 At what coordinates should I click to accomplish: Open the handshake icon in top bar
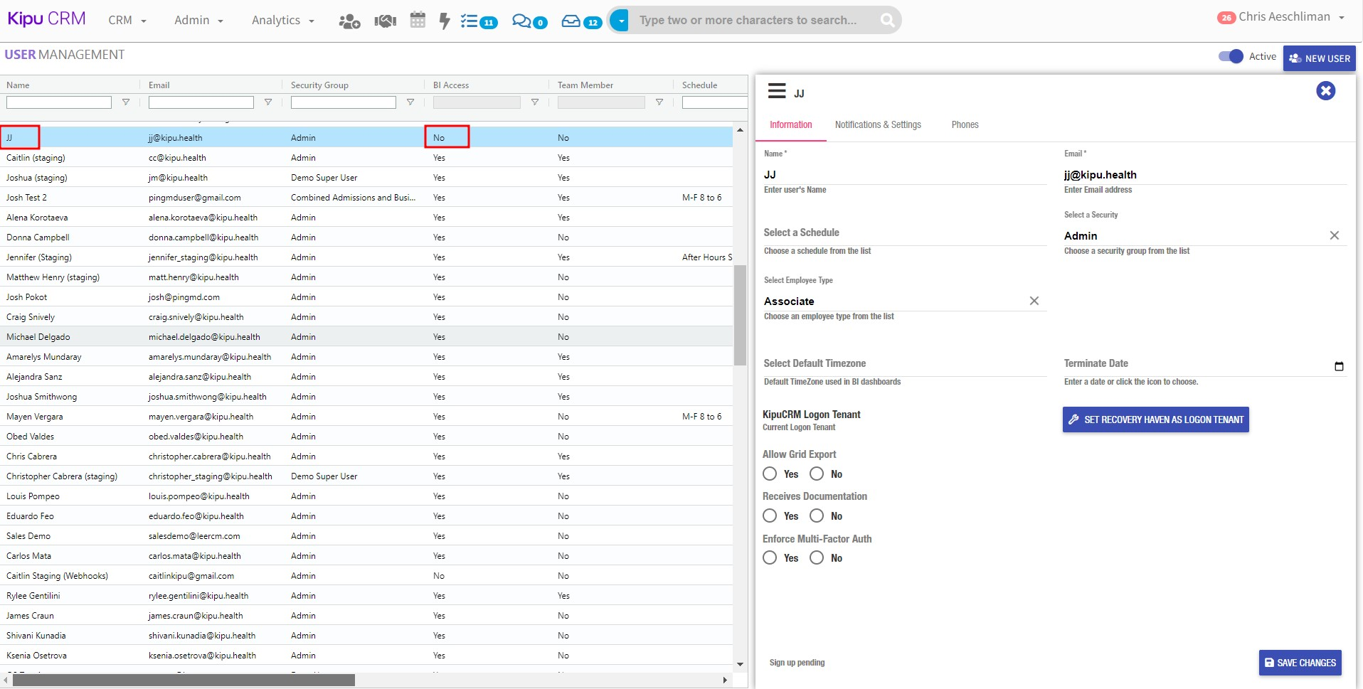(385, 21)
